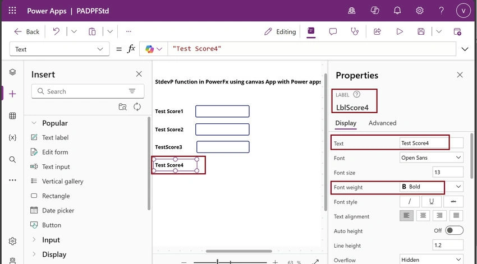This screenshot has width=477, height=264.
Task: Open the more commands ellipsis in toolbar
Action: [x=129, y=31]
